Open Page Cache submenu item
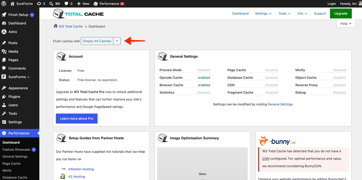 point(12,164)
